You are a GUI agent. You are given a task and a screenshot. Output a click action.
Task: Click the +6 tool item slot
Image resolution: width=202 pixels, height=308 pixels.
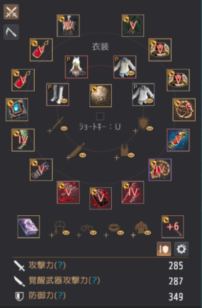pos(173,226)
